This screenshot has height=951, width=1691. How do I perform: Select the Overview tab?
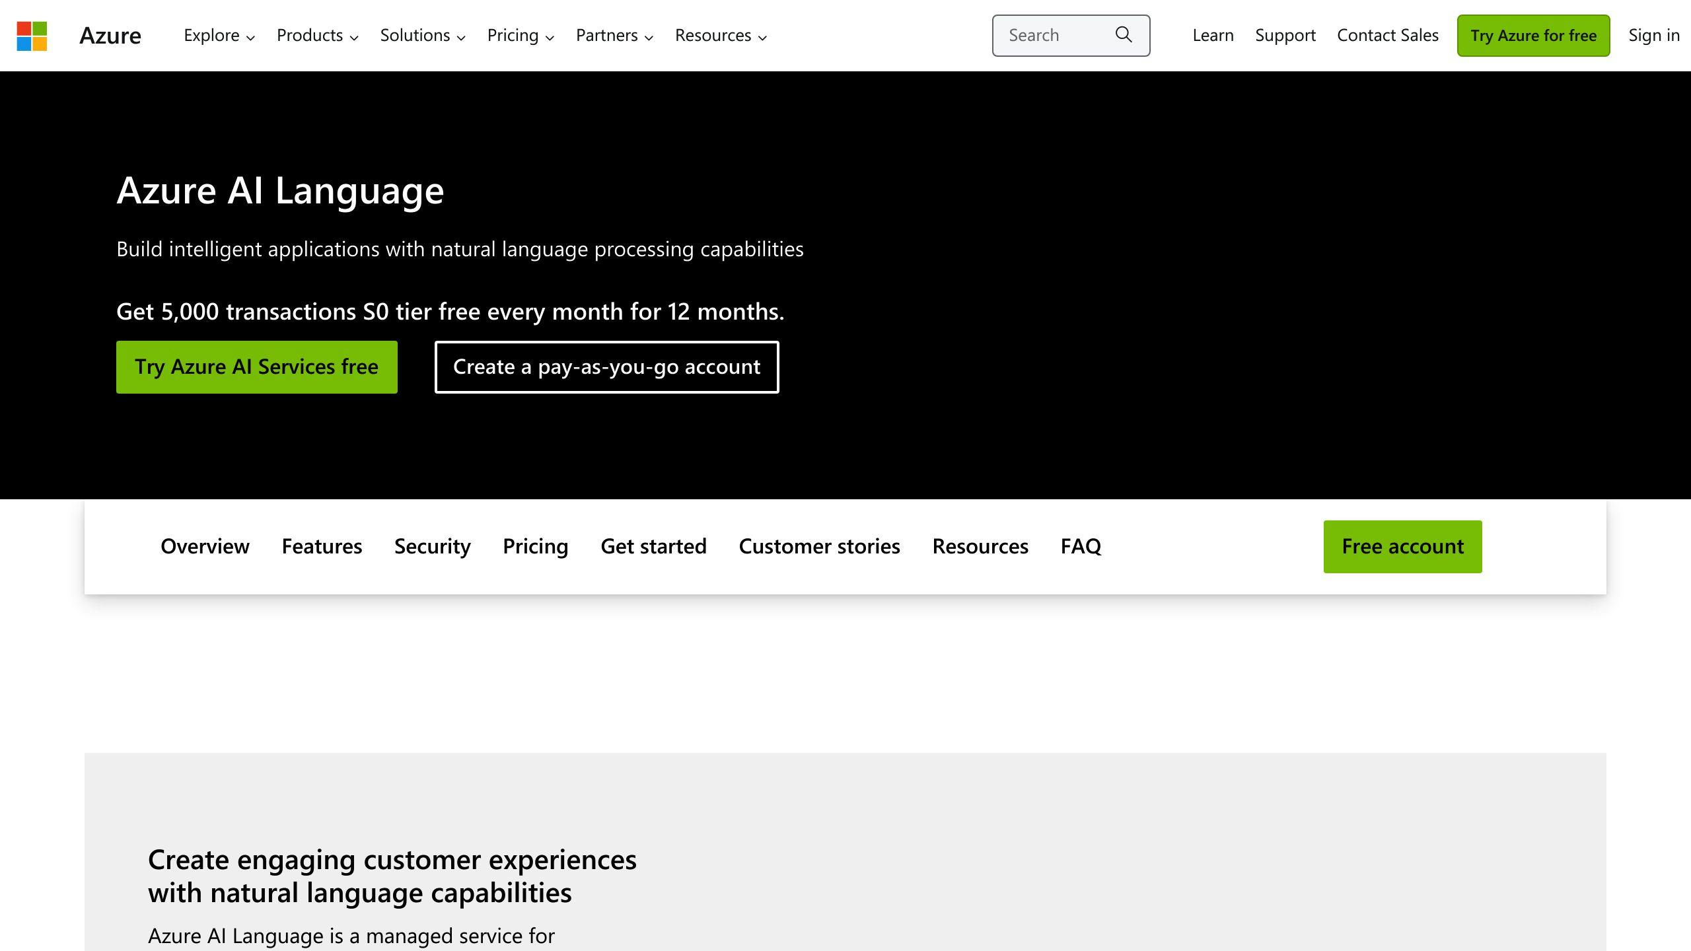(205, 547)
